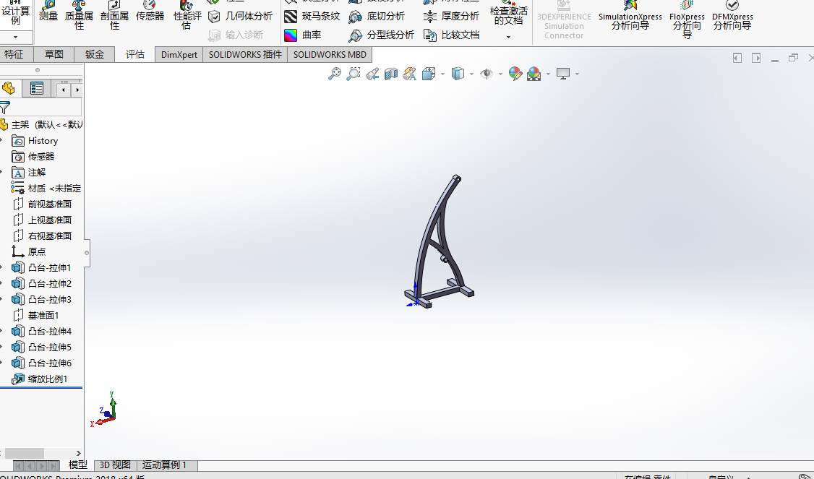Open dropdown under 检查激活的文档
This screenshot has width=814, height=479.
[508, 37]
